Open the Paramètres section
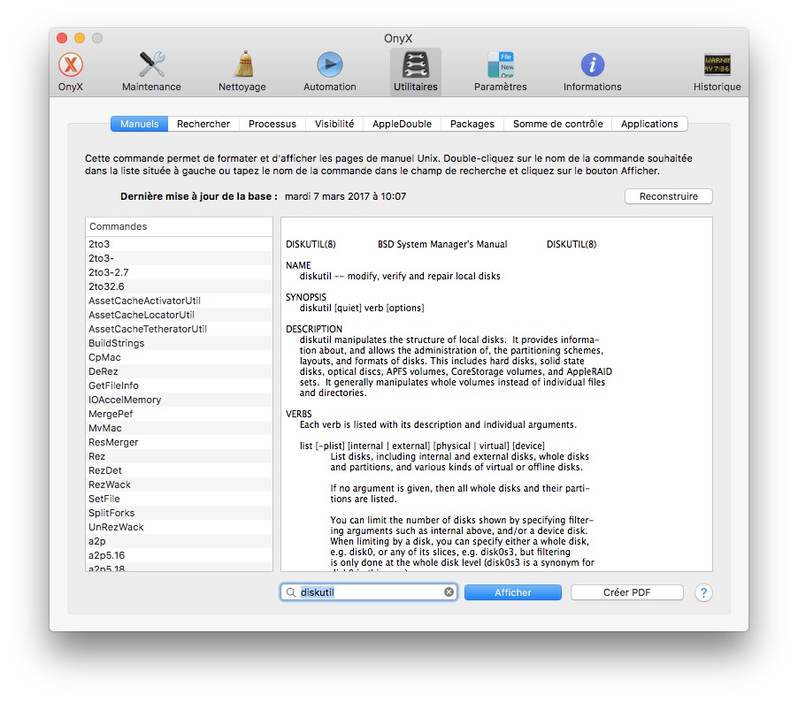The height and width of the screenshot is (702, 798). click(x=500, y=72)
